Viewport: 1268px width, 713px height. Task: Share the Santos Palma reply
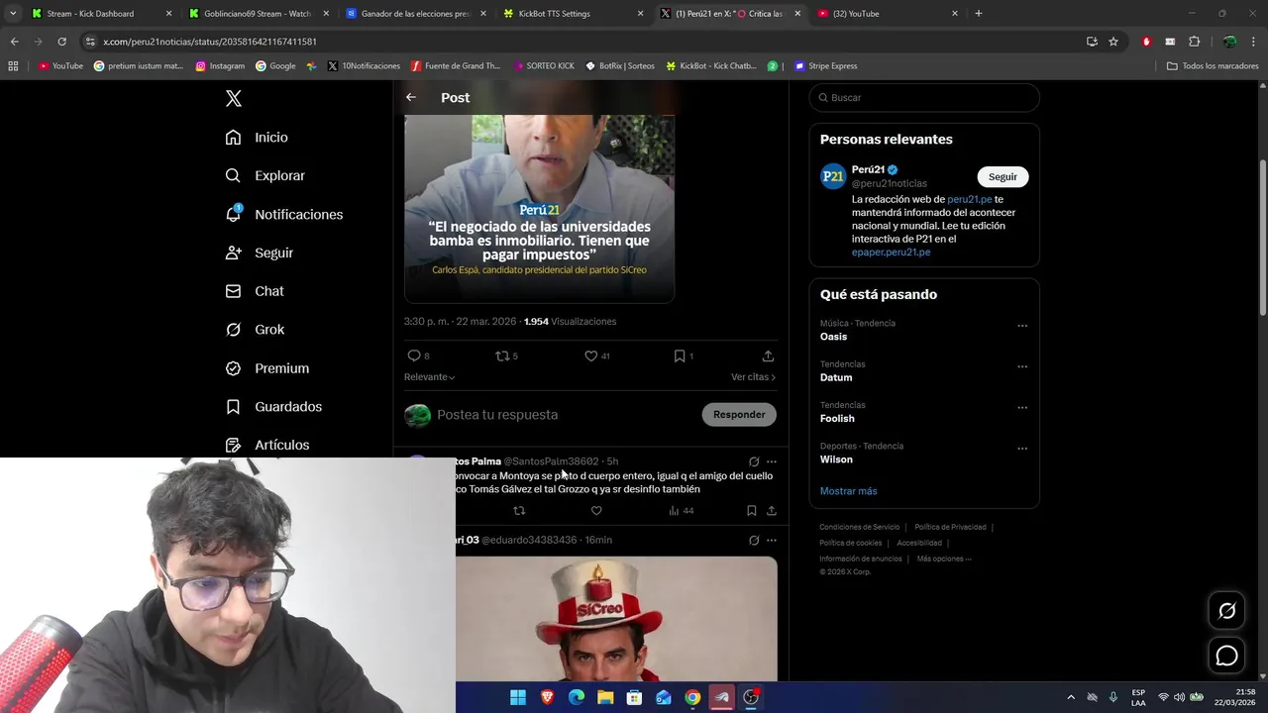[x=771, y=511]
